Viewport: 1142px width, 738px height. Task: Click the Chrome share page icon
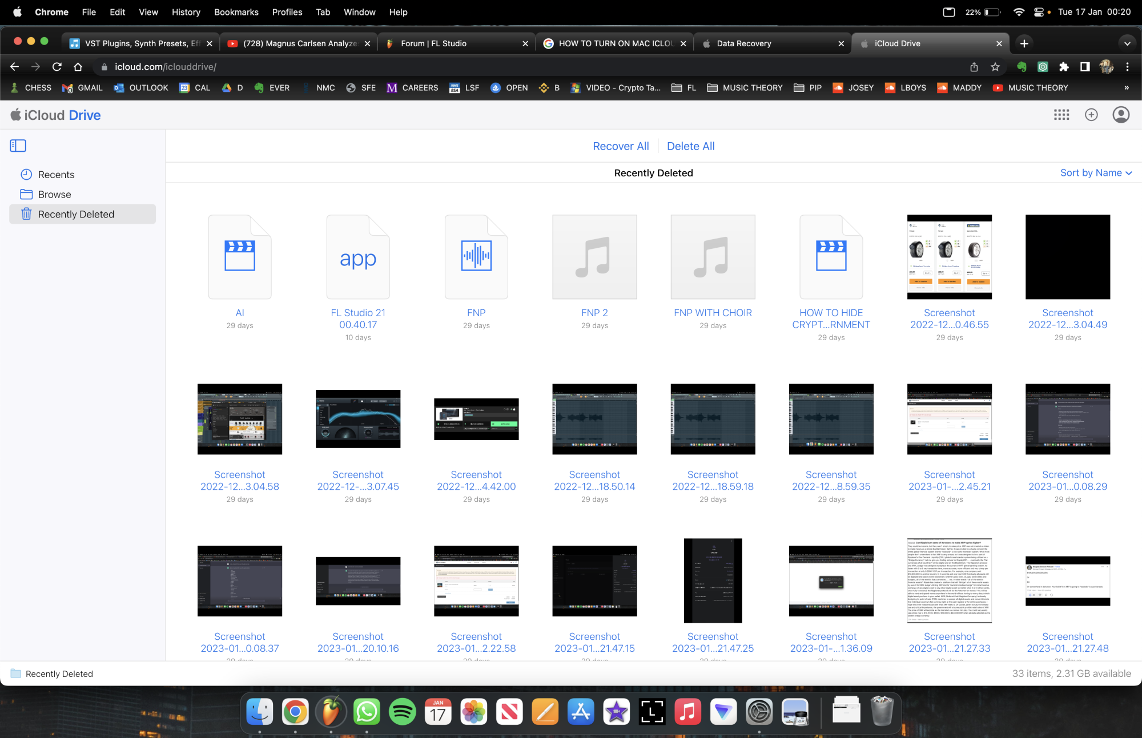point(974,67)
